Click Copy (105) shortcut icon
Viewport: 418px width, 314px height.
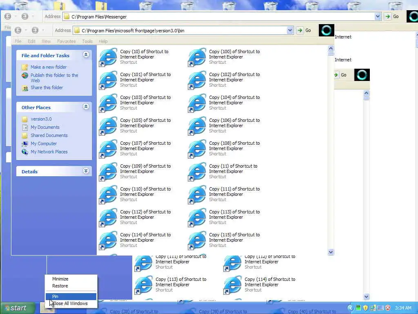[108, 126]
